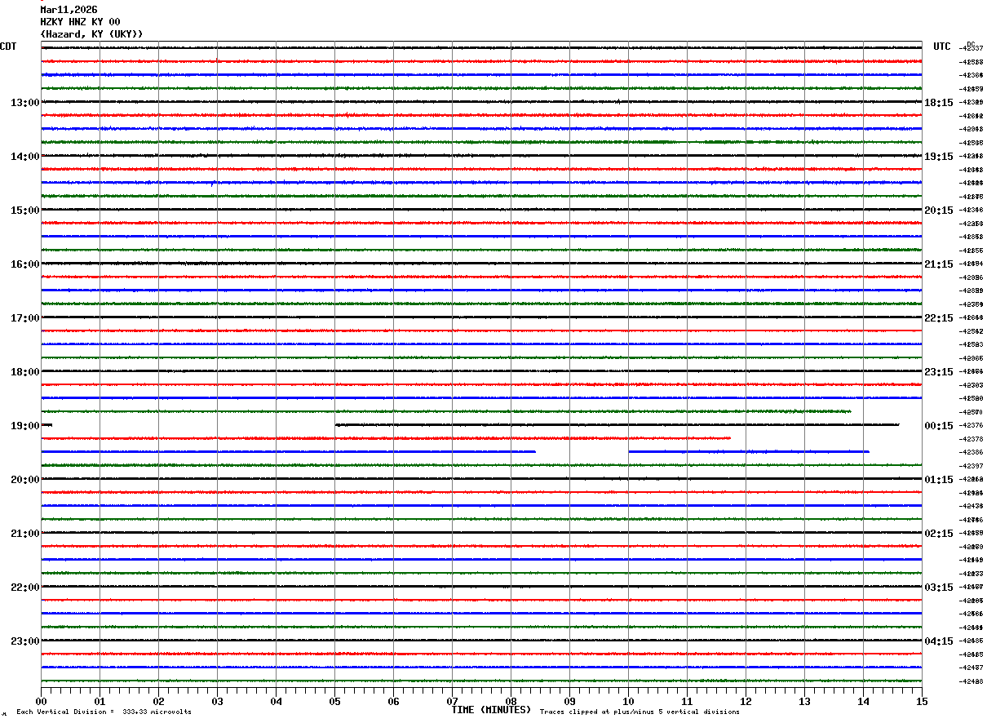The image size is (987, 723).
Task: Click the station name (Hazard, KY (UKY))
Action: (x=91, y=34)
